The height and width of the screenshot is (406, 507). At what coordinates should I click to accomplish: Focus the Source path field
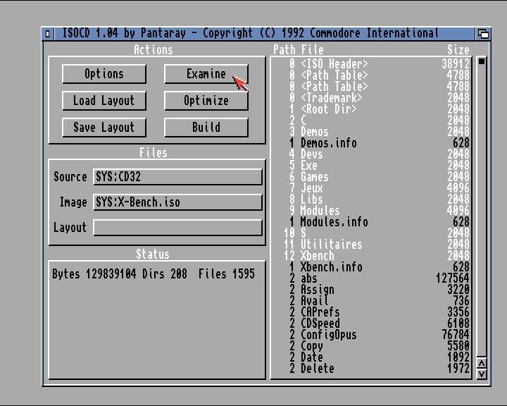(x=177, y=177)
